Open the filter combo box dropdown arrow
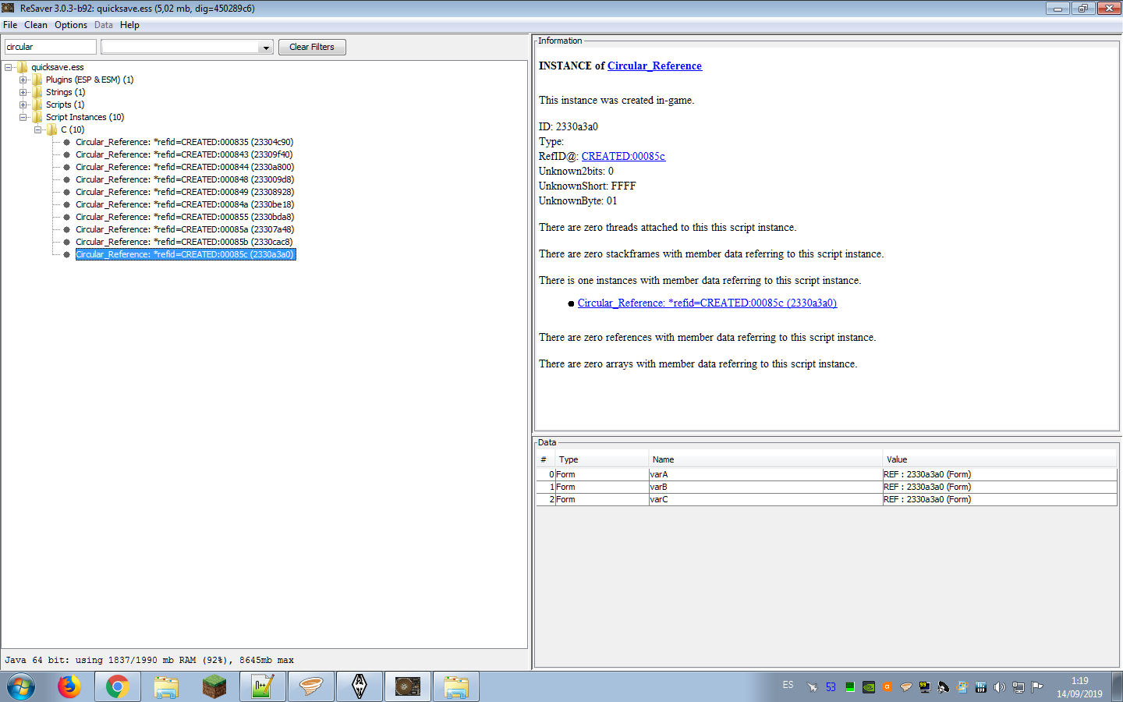 [266, 48]
